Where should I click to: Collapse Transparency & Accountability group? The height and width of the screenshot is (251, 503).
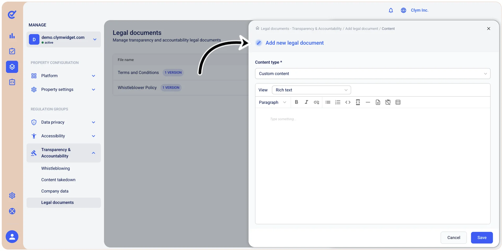tap(63, 153)
